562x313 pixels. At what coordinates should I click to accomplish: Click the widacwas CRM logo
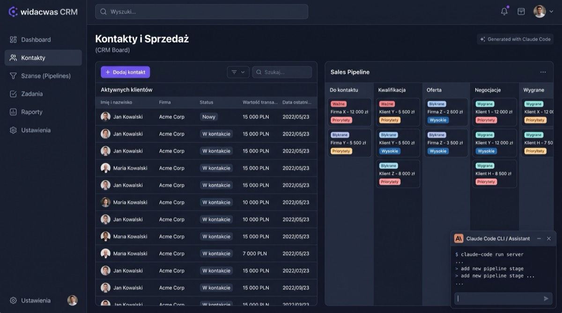pyautogui.click(x=43, y=12)
